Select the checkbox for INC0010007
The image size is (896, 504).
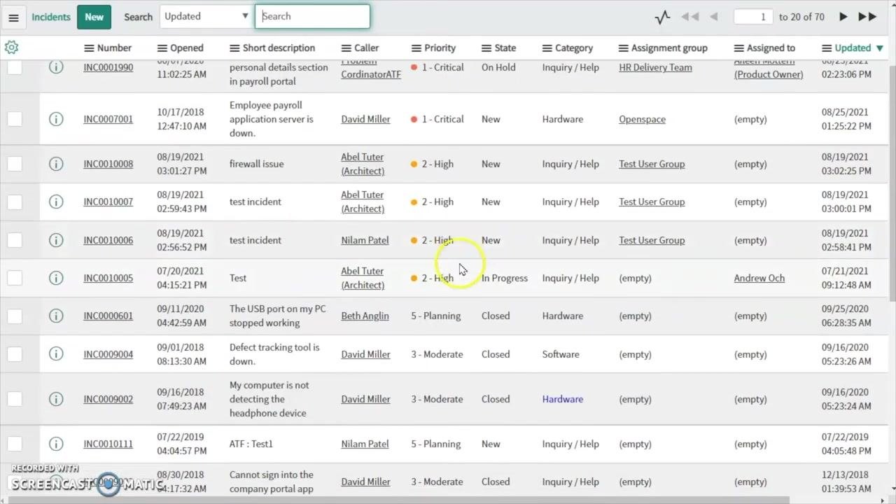(x=15, y=202)
